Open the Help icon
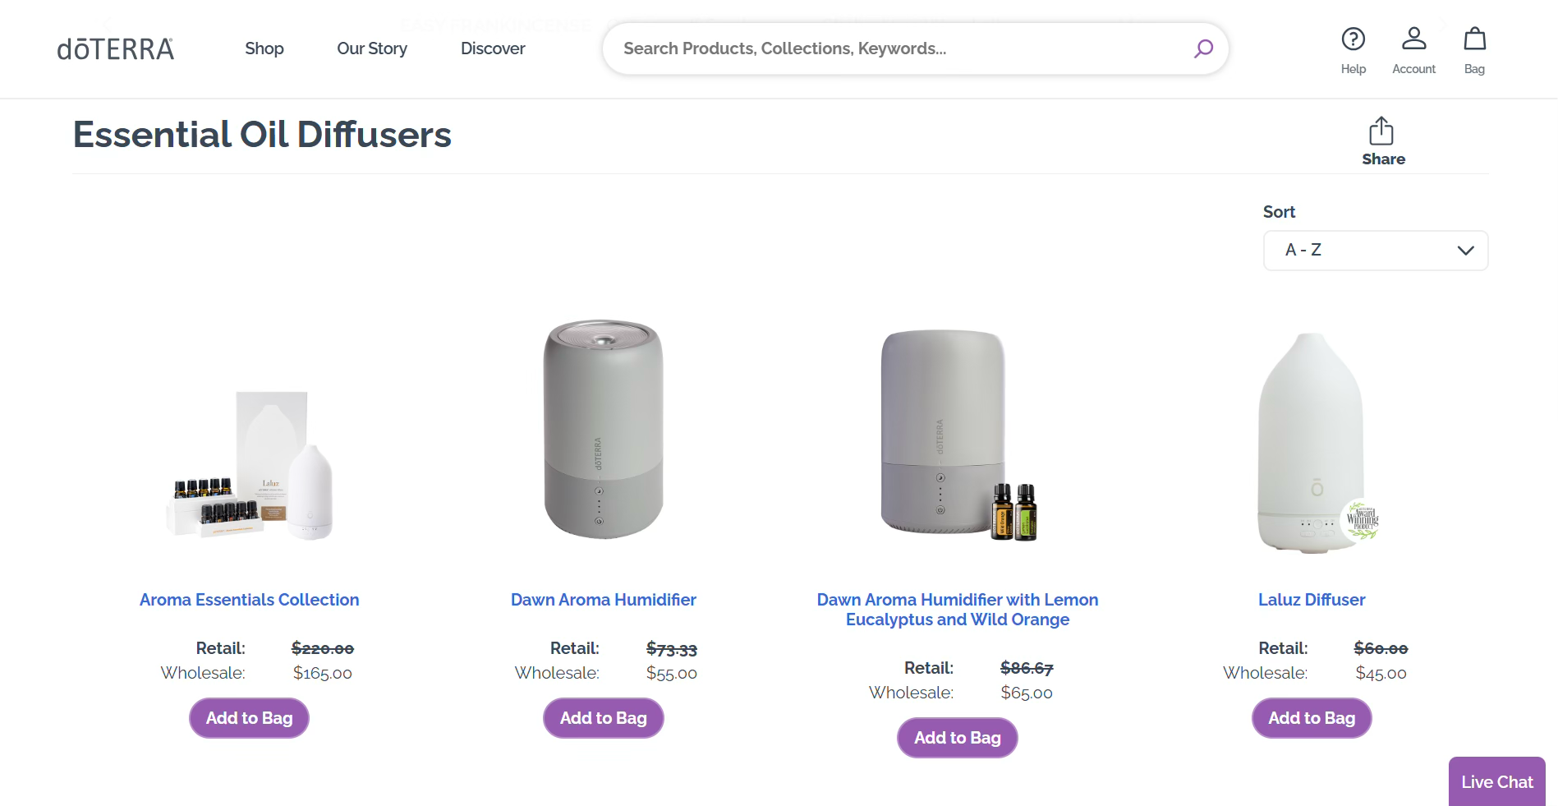Viewport: 1558px width, 806px height. pyautogui.click(x=1353, y=39)
